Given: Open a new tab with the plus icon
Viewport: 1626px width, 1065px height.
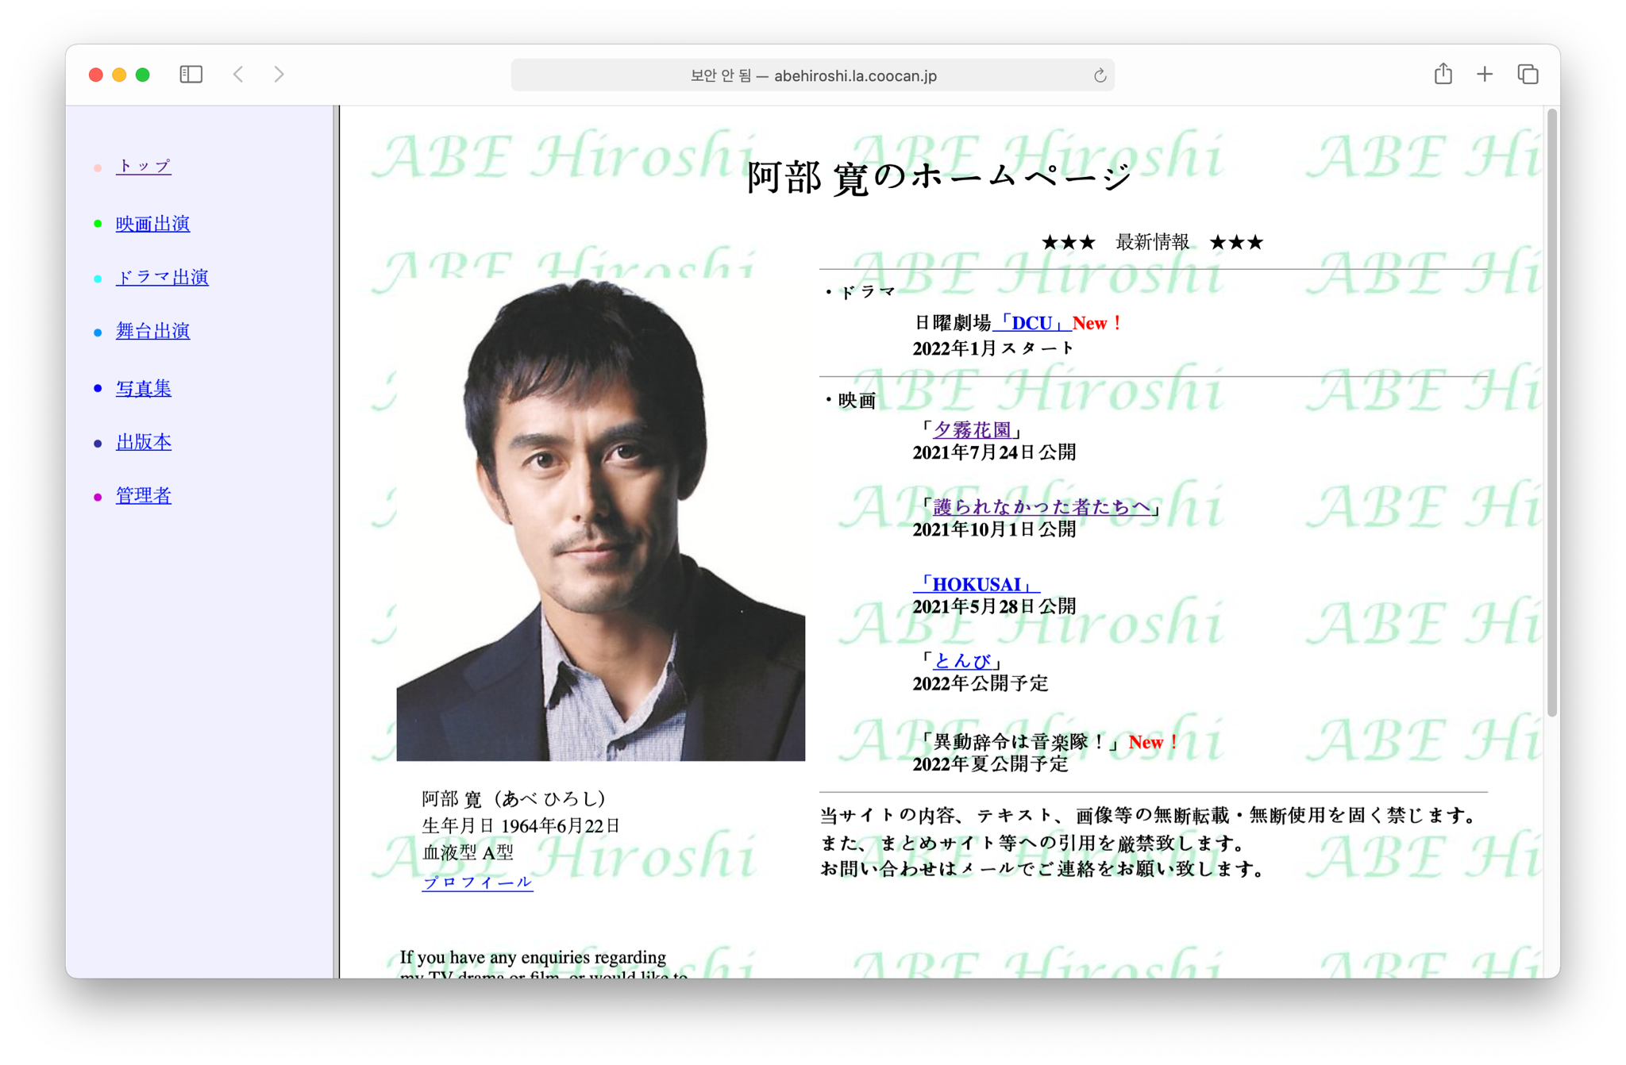Looking at the screenshot, I should pos(1484,75).
